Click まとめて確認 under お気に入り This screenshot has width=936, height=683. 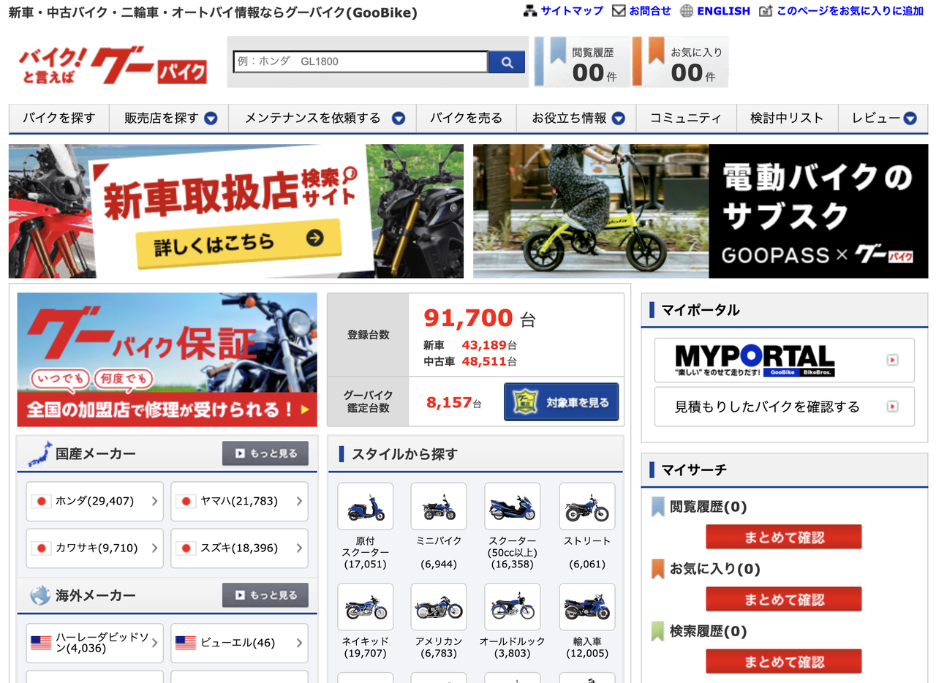(x=784, y=600)
